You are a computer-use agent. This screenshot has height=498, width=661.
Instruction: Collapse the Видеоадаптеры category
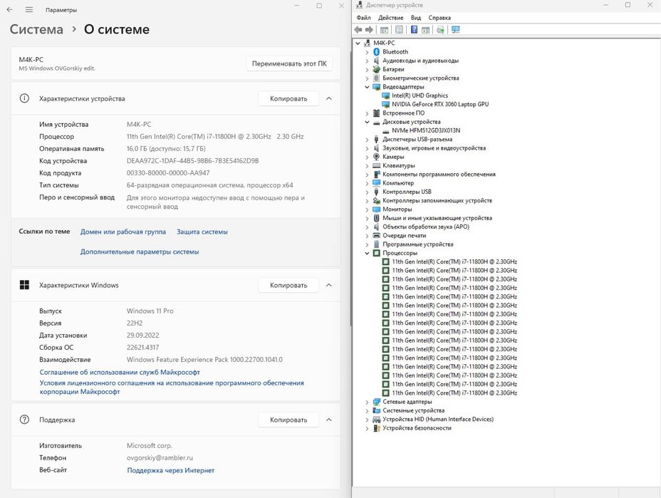(x=367, y=87)
